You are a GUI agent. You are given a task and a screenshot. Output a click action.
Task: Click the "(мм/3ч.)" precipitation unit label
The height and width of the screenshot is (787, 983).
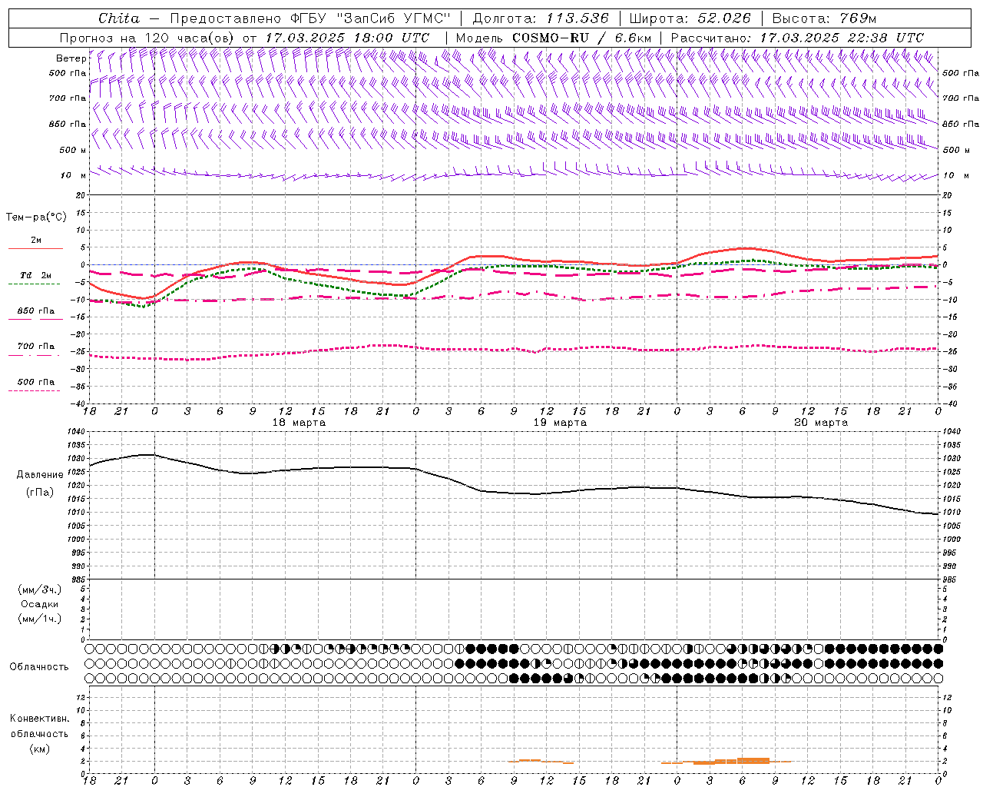click(x=40, y=589)
